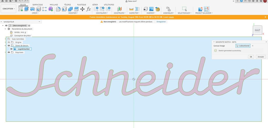Click the configuration table icon

[102, 9]
